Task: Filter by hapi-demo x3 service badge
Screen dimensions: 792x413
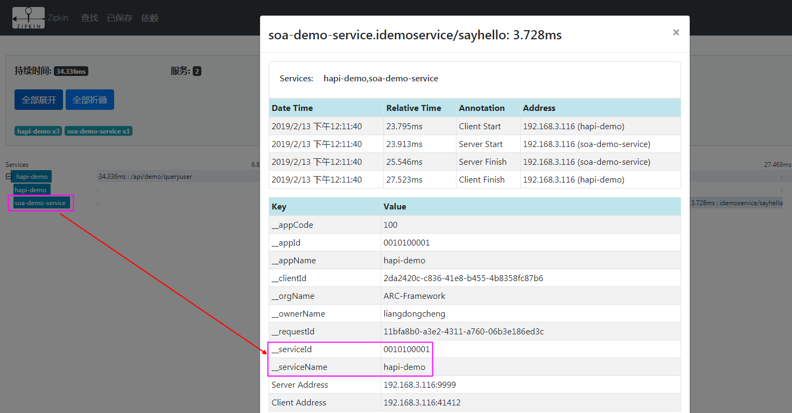Action: click(38, 131)
